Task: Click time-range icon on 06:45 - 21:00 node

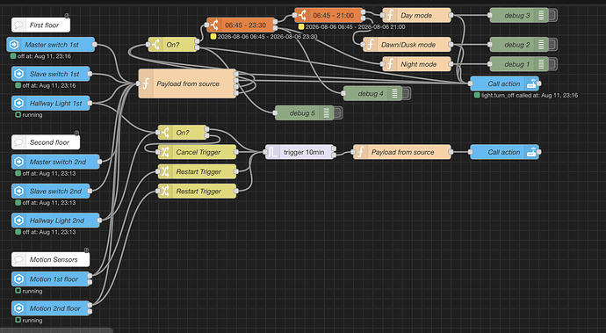Action: pos(302,16)
